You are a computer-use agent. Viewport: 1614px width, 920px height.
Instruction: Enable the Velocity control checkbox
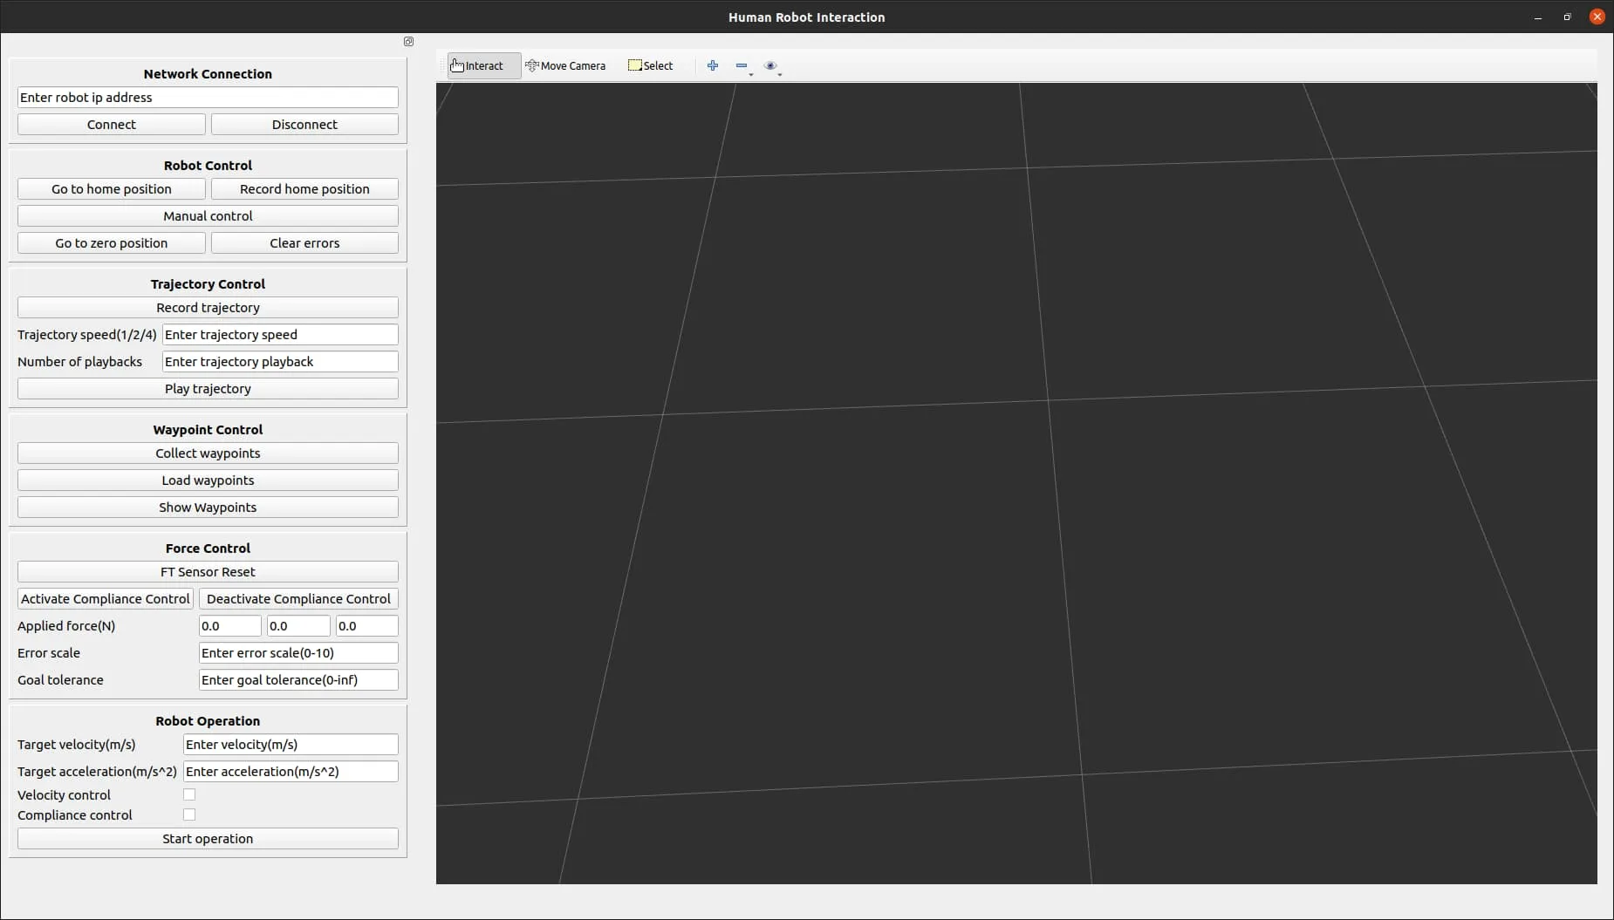(x=189, y=794)
